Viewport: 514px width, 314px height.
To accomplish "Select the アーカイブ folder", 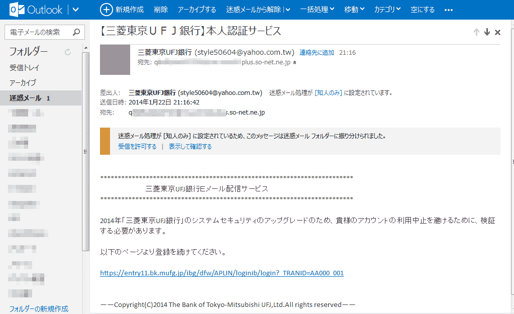I will coord(23,83).
